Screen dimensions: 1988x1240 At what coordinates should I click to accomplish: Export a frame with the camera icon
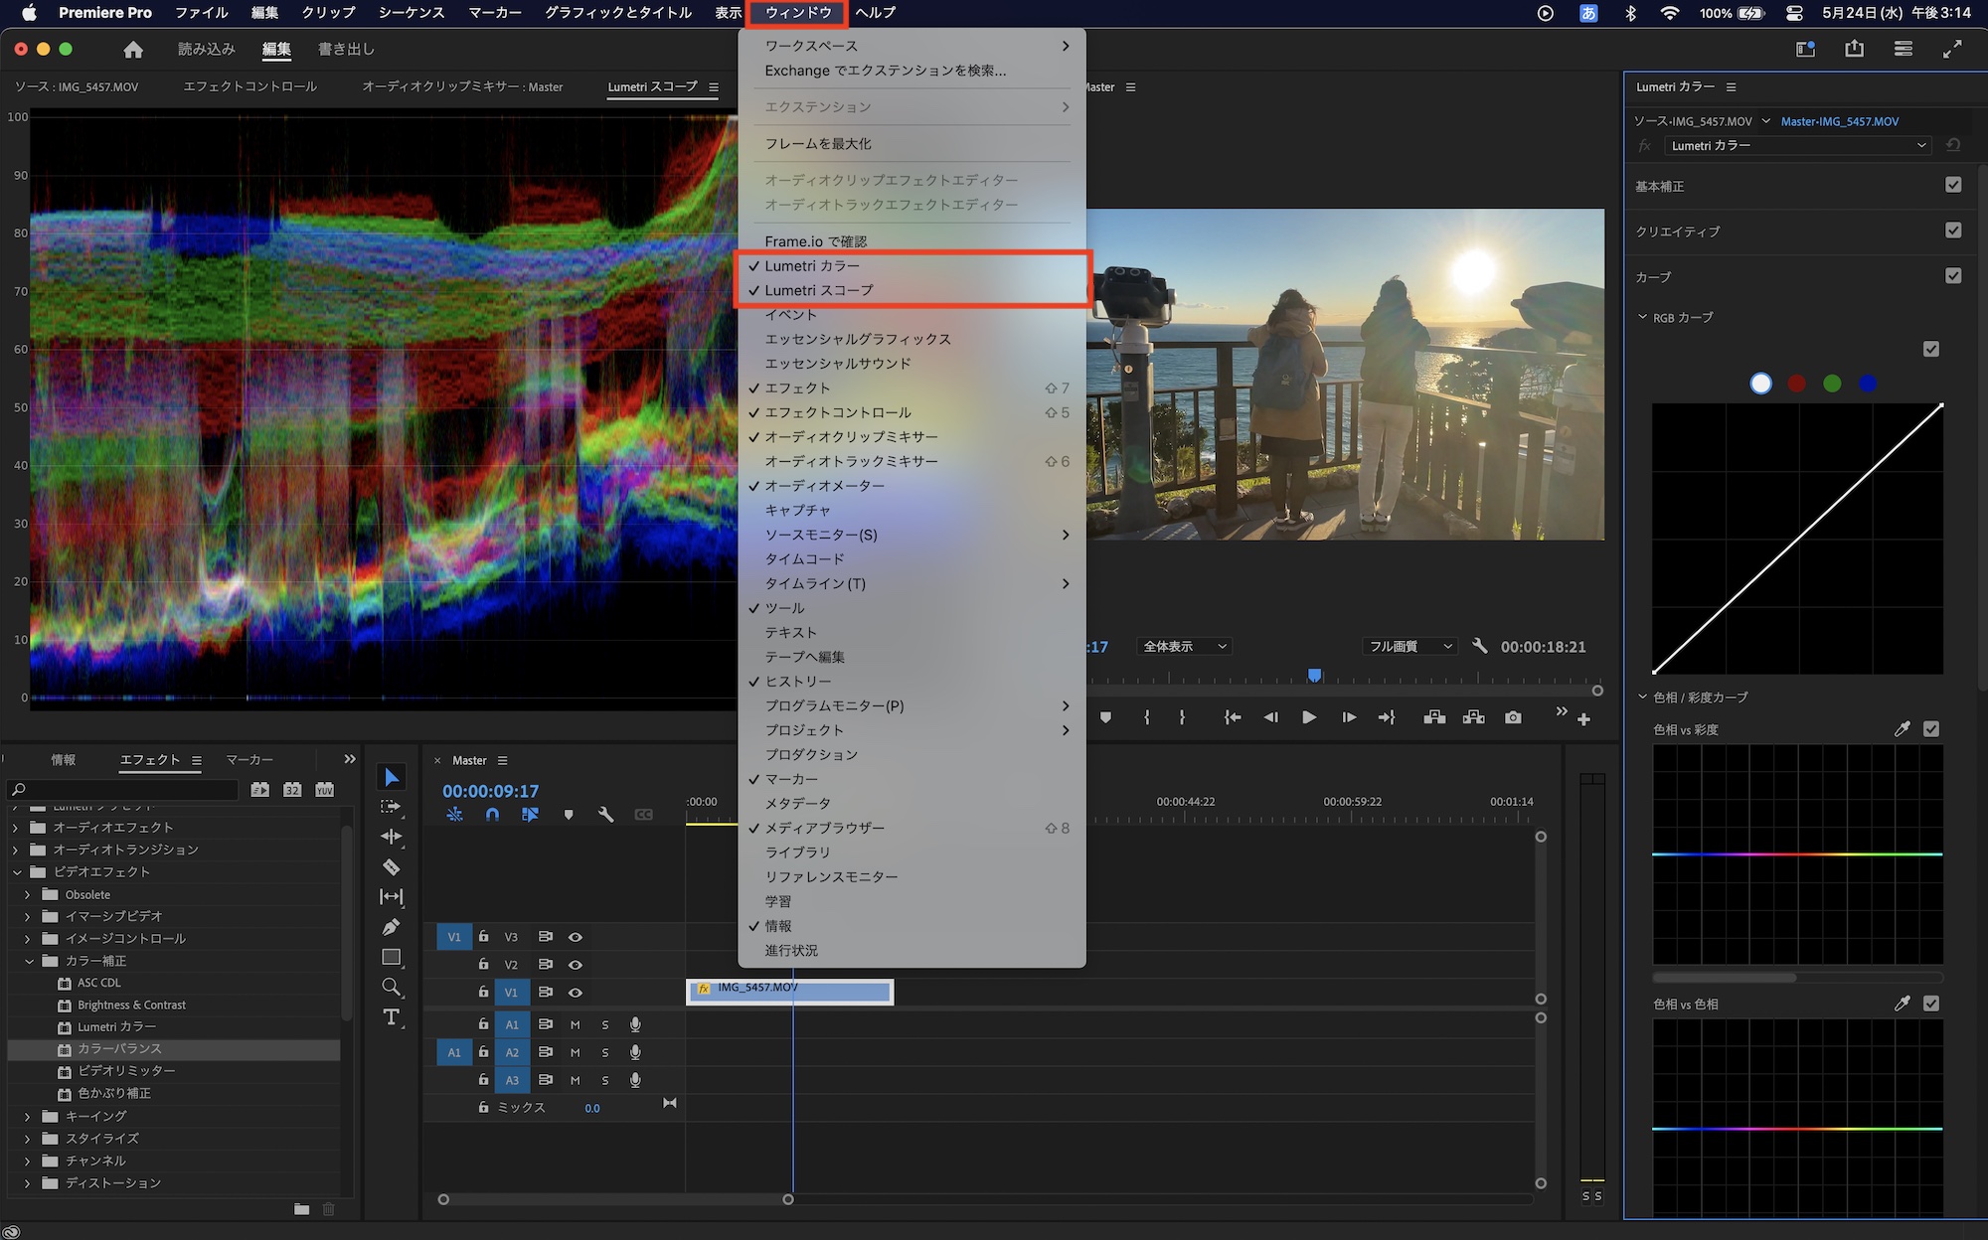click(x=1515, y=717)
